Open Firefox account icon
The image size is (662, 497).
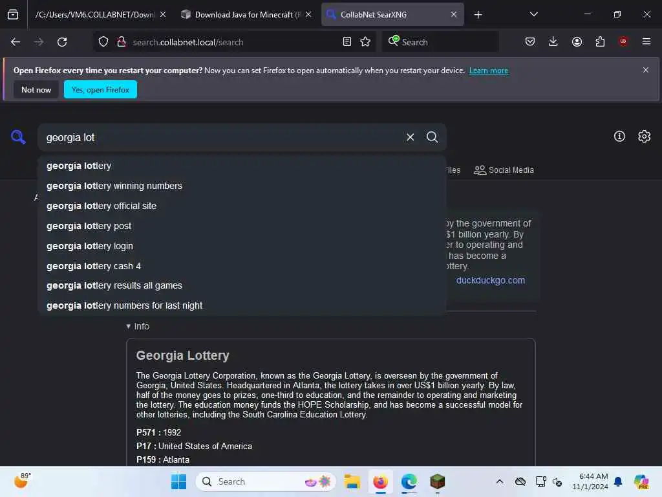point(577,42)
